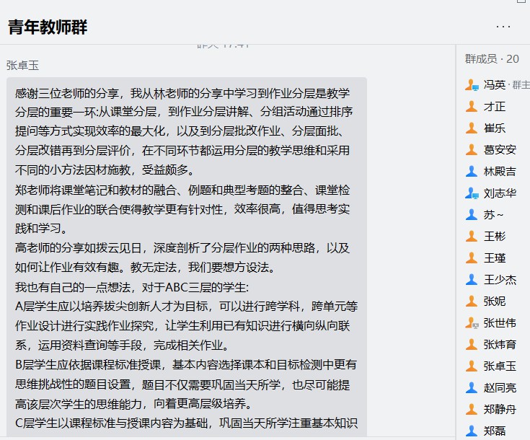Select member name 王瑾 in list
The image size is (530, 440).
point(495,258)
